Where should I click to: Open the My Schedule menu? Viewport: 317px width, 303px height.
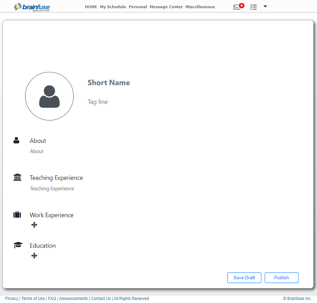[113, 7]
